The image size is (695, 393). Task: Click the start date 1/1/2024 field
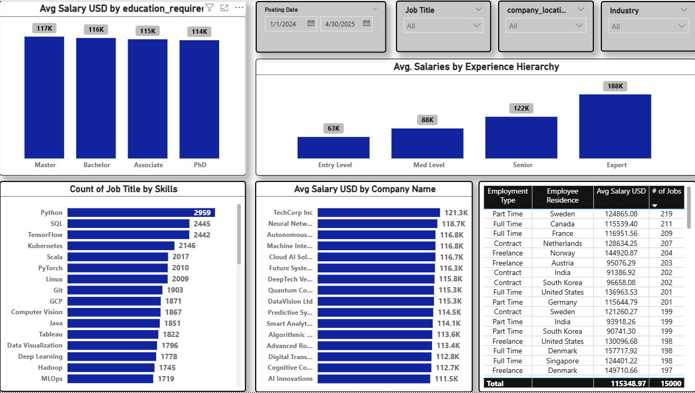point(291,23)
